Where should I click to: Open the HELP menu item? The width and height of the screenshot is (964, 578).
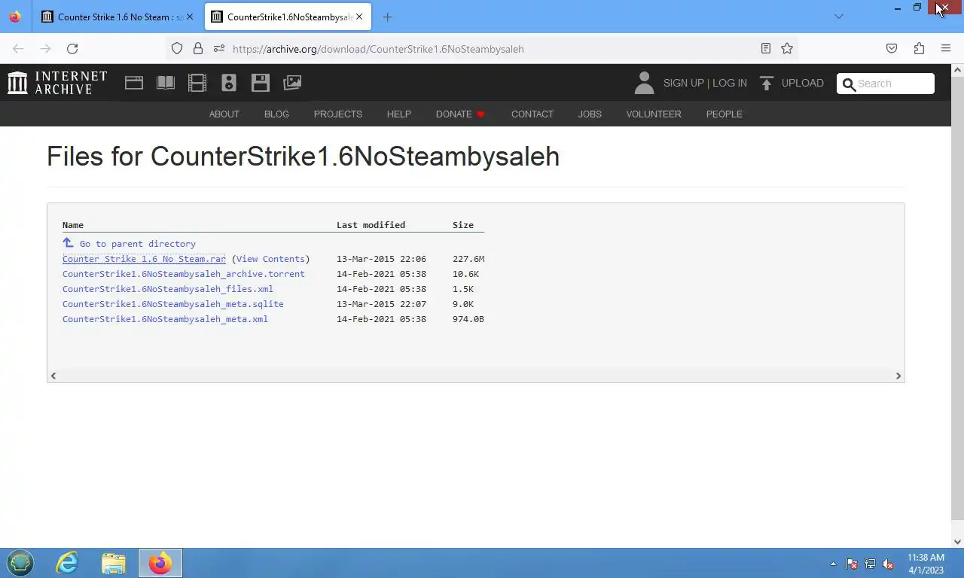tap(399, 114)
